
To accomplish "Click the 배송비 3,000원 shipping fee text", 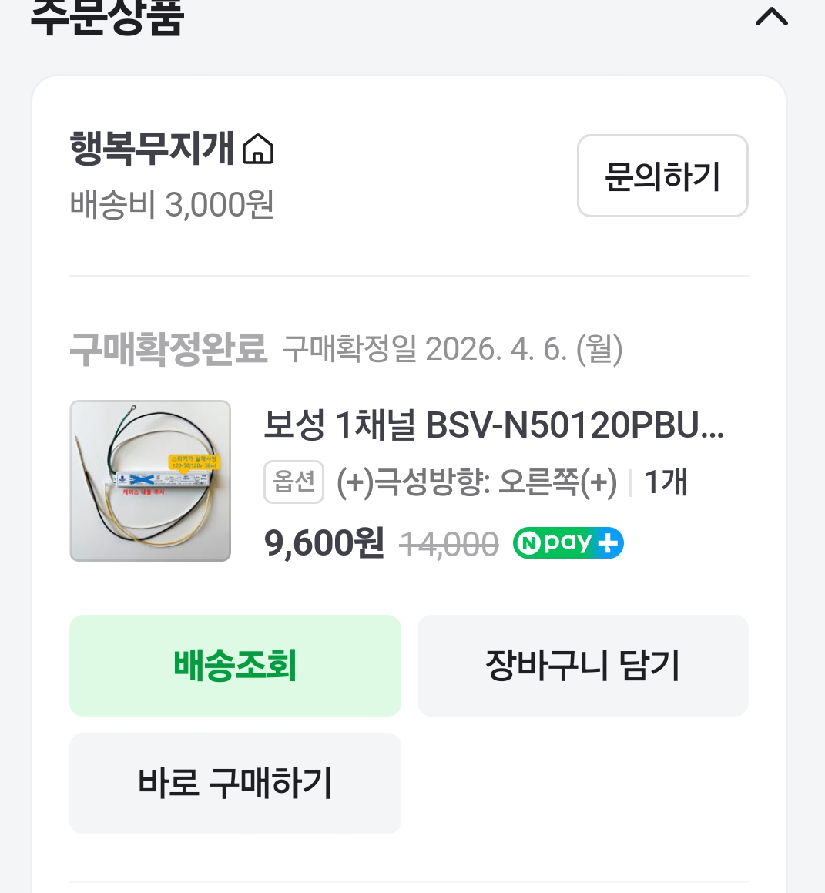I will click(172, 205).
